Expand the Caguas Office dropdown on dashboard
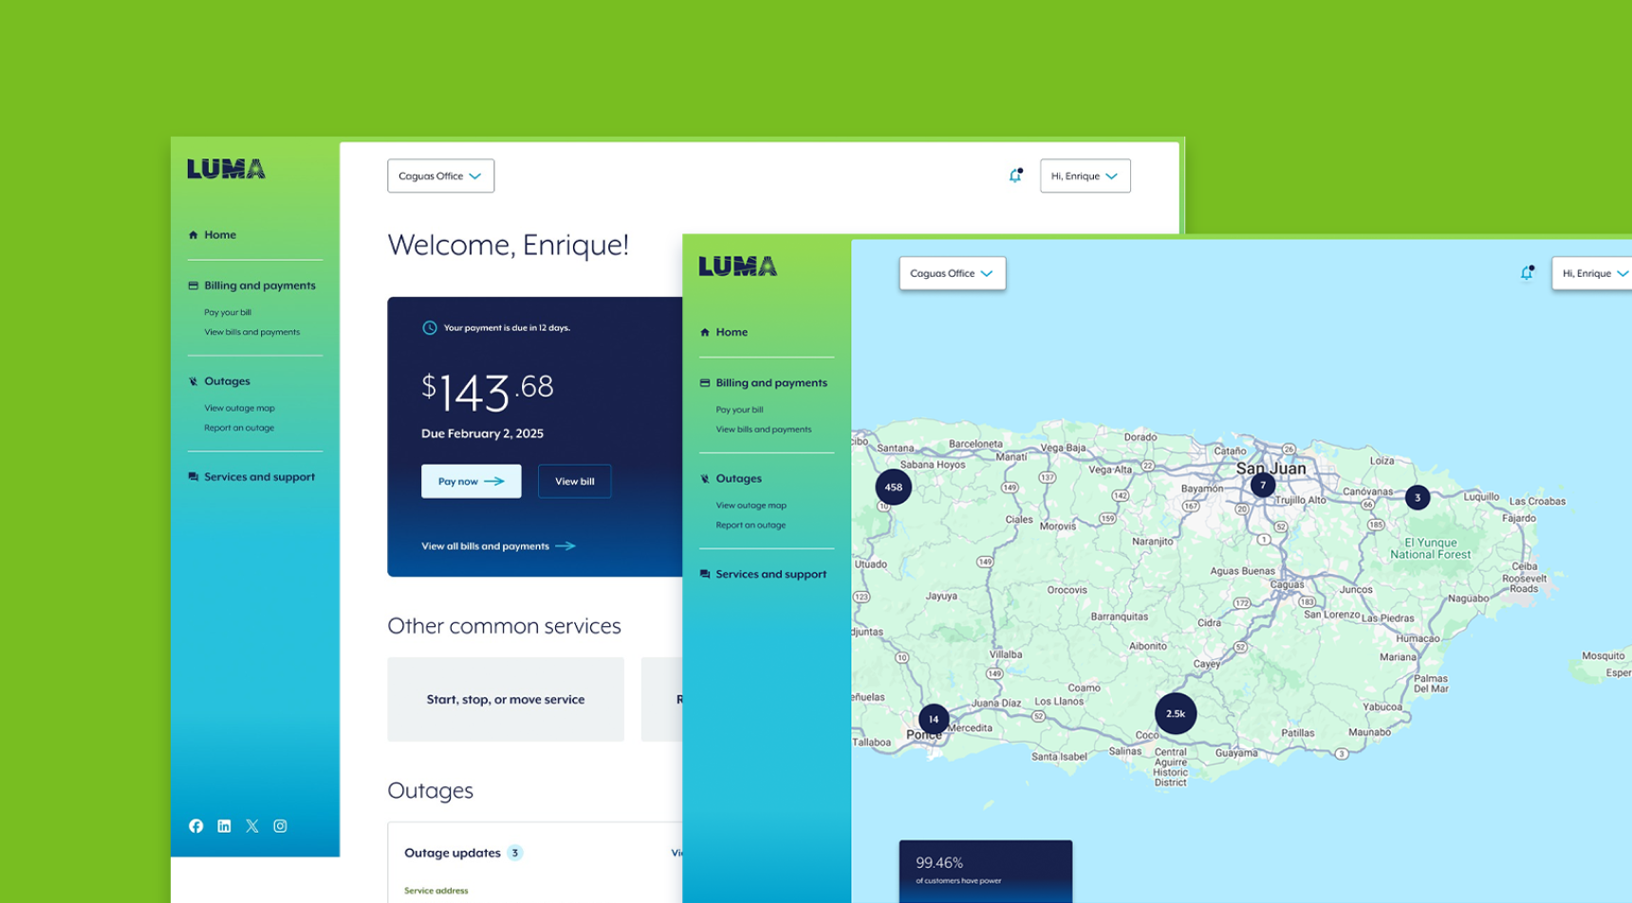 (x=440, y=175)
